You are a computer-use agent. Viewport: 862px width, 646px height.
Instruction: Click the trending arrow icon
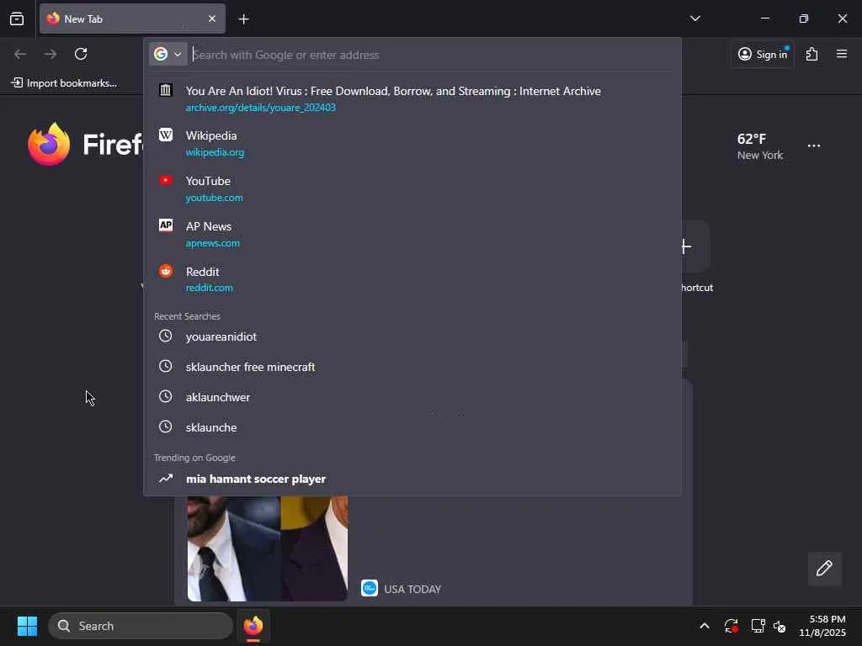coord(166,479)
